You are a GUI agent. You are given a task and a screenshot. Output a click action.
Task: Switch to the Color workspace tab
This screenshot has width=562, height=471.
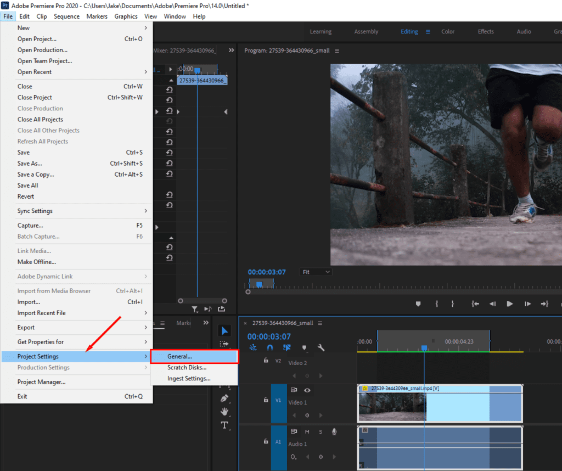pyautogui.click(x=448, y=31)
